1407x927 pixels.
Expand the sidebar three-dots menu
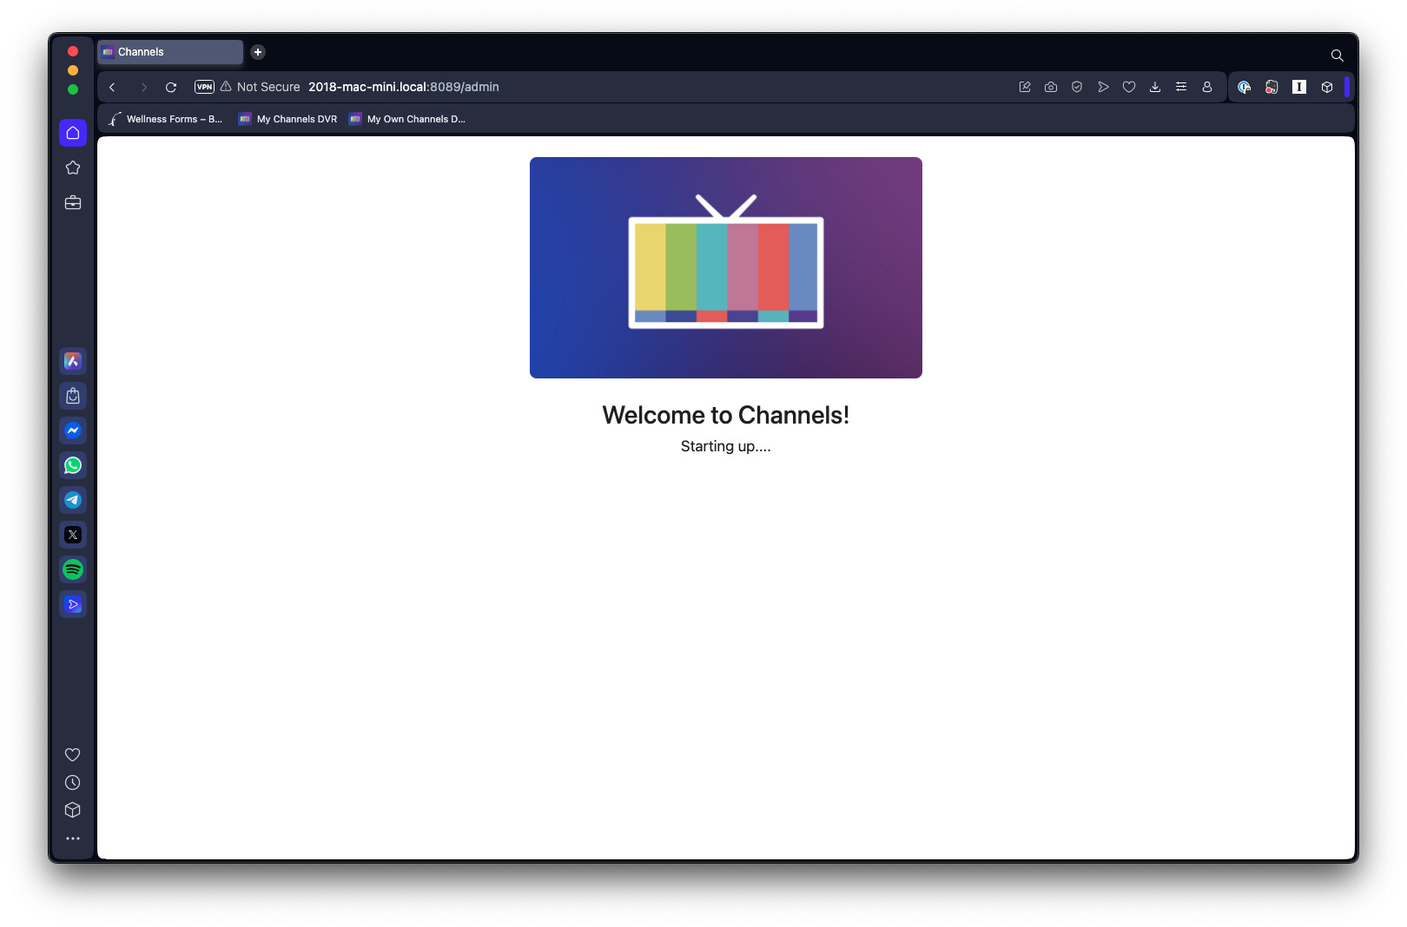click(73, 838)
